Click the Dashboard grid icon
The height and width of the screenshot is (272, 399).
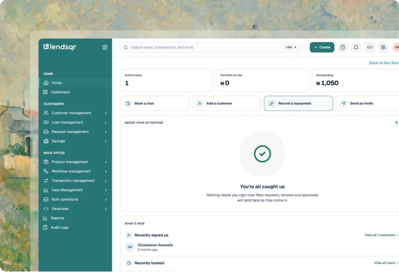[x=45, y=92]
